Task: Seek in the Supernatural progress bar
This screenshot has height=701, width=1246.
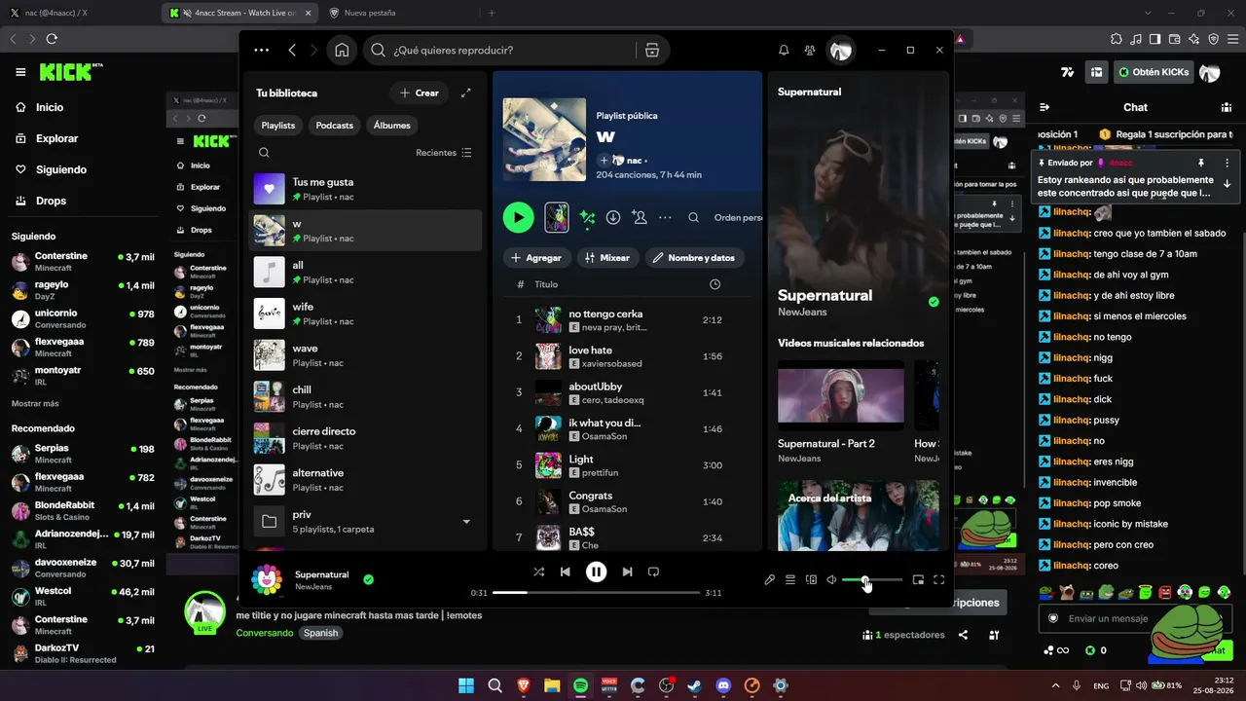Action: click(x=597, y=592)
